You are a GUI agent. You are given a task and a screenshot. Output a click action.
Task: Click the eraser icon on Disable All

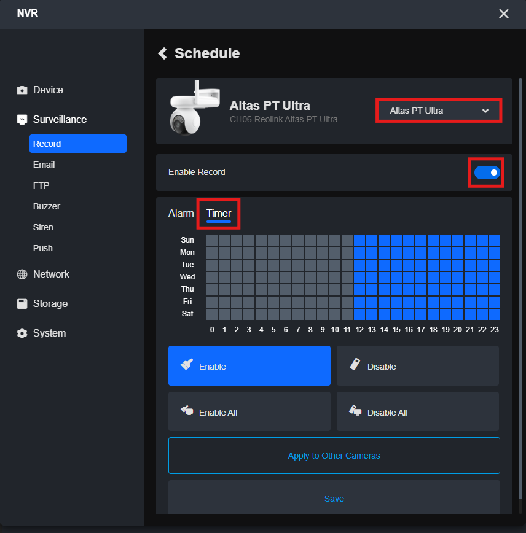[355, 410]
